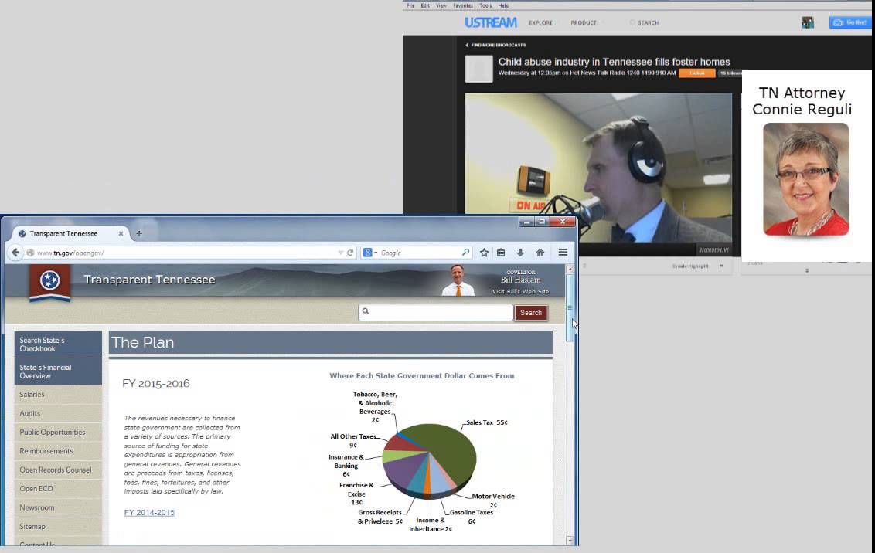875x553 pixels.
Task: Click the orange Follow button on Ustream
Action: (697, 73)
